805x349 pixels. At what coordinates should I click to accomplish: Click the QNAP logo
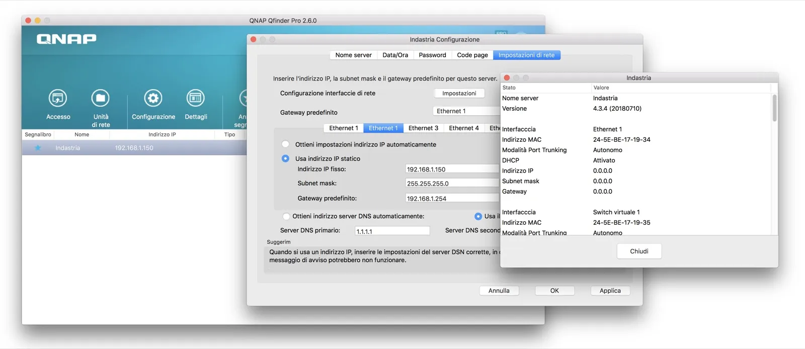point(66,39)
